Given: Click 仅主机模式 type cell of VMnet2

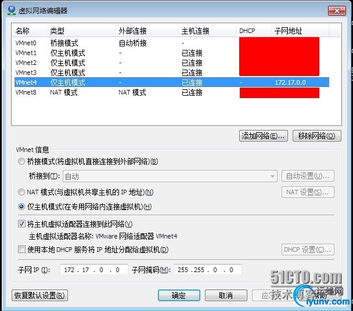Looking at the screenshot, I should coord(67,63).
